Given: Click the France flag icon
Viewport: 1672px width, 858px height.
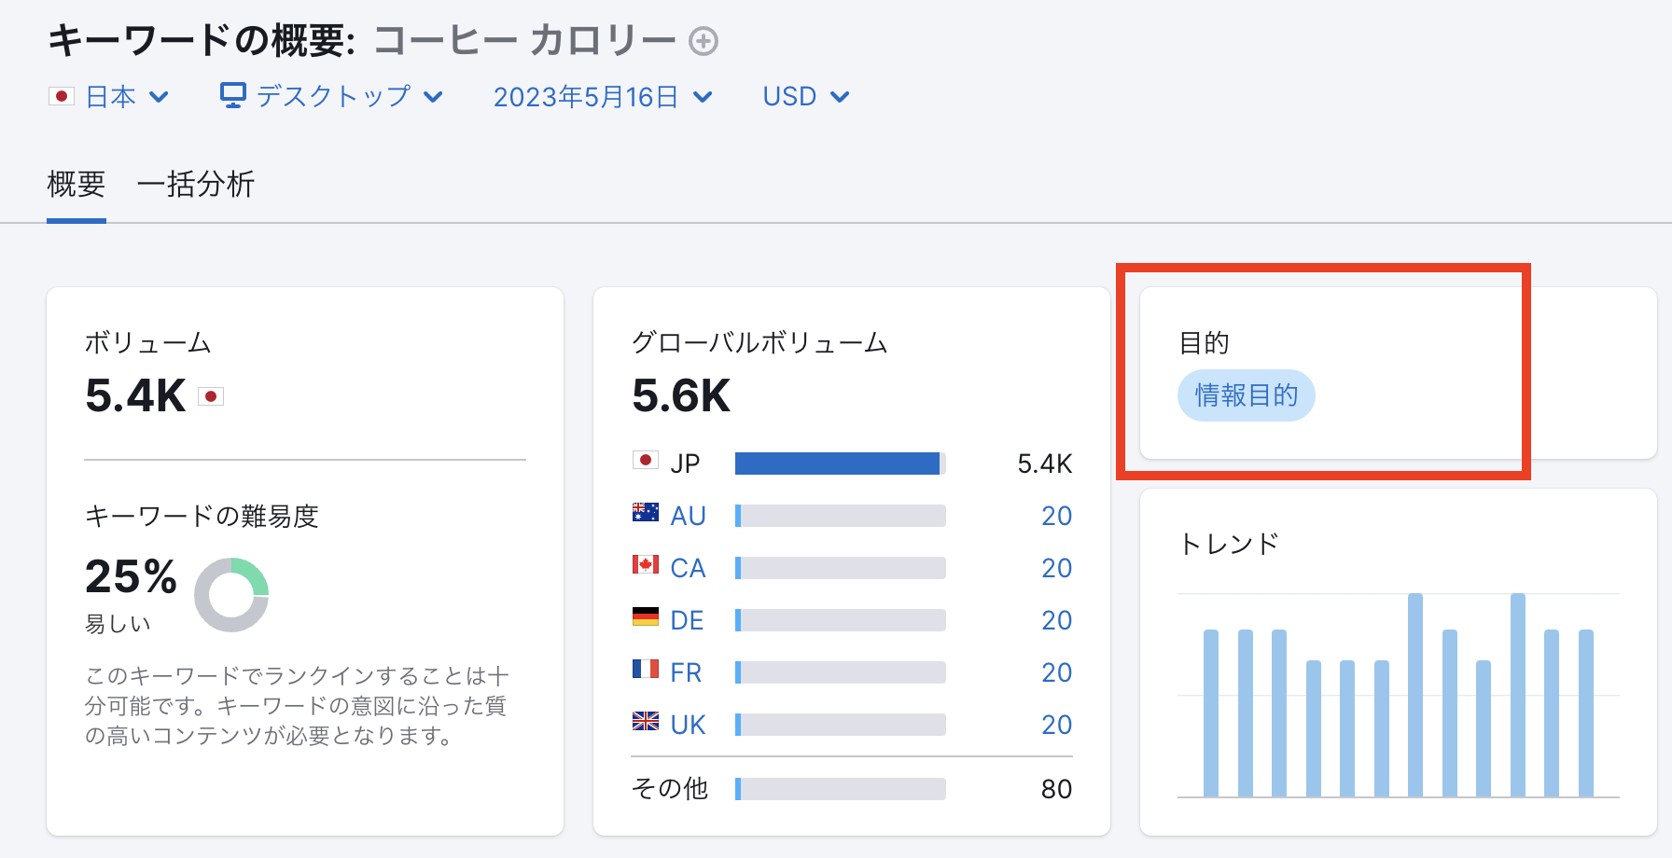Looking at the screenshot, I should point(645,669).
